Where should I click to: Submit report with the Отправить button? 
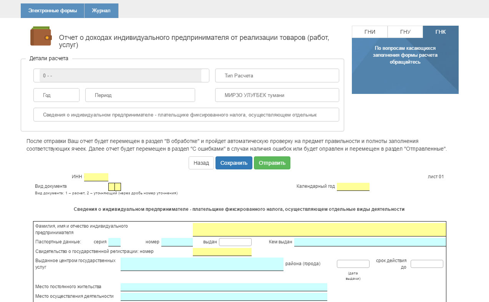(x=272, y=163)
